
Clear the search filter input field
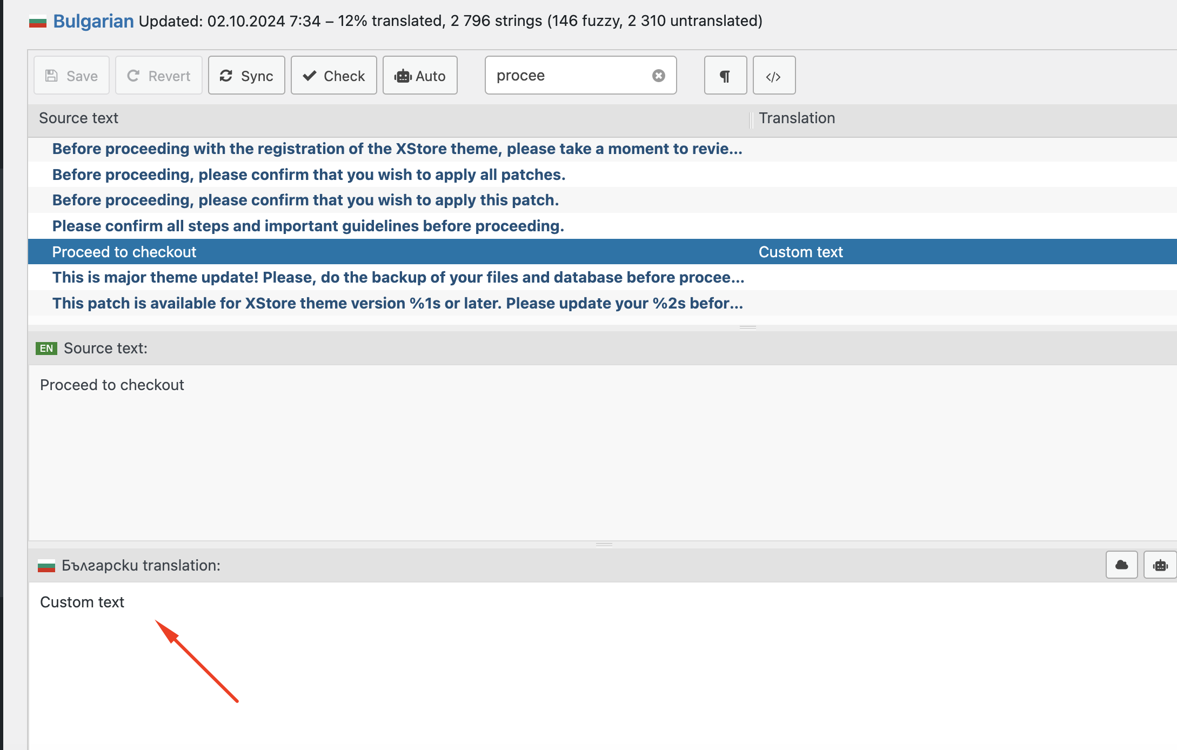click(x=659, y=75)
